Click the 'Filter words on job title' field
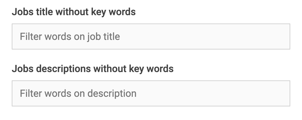Viewport: 302px width, 120px height. click(151, 36)
